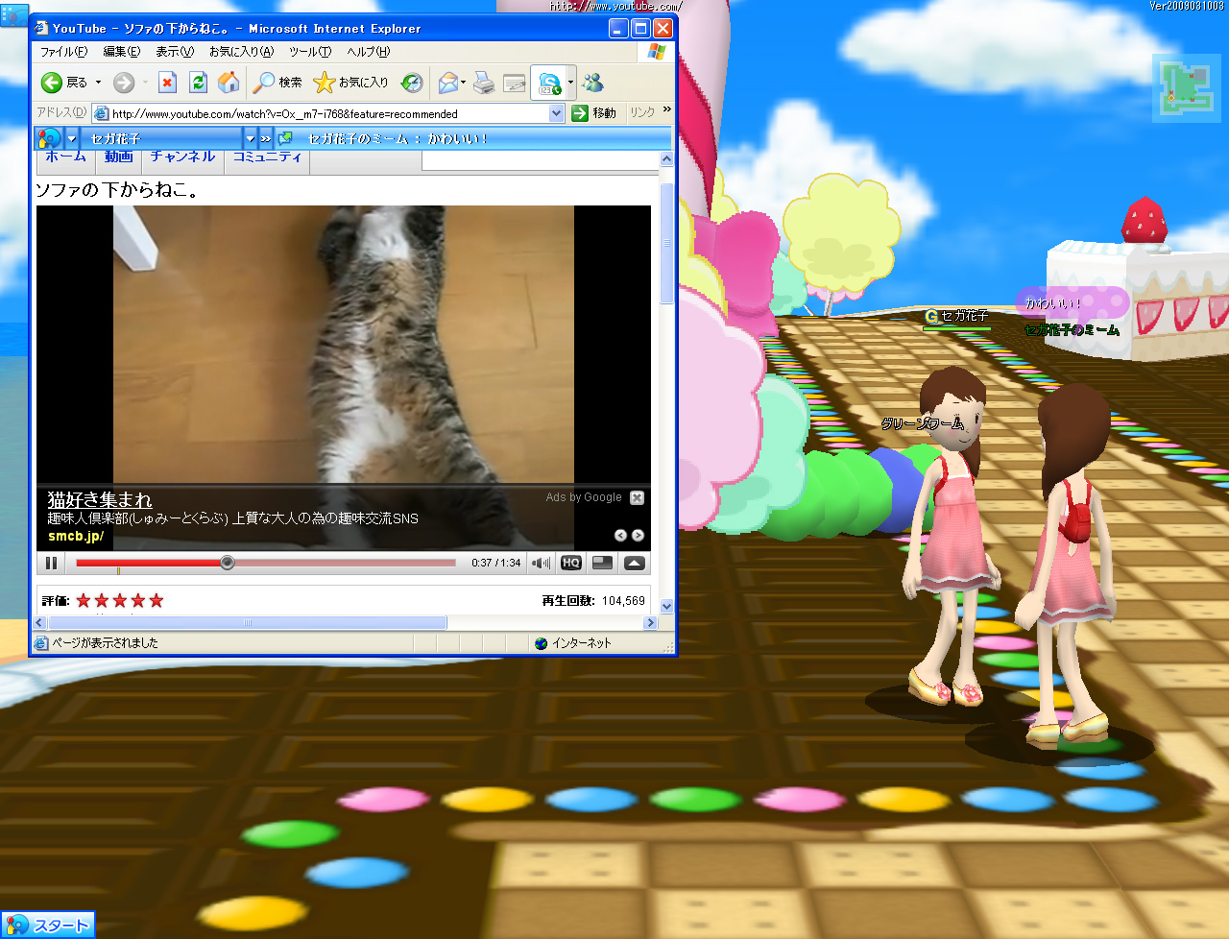Refresh the page in Internet Explorer
This screenshot has width=1229, height=939.
(198, 83)
